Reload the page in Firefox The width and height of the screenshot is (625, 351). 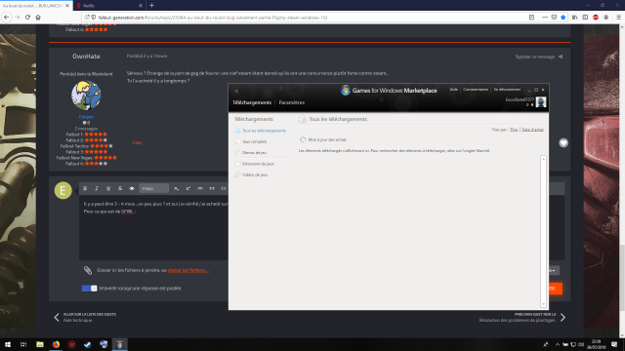pos(27,18)
